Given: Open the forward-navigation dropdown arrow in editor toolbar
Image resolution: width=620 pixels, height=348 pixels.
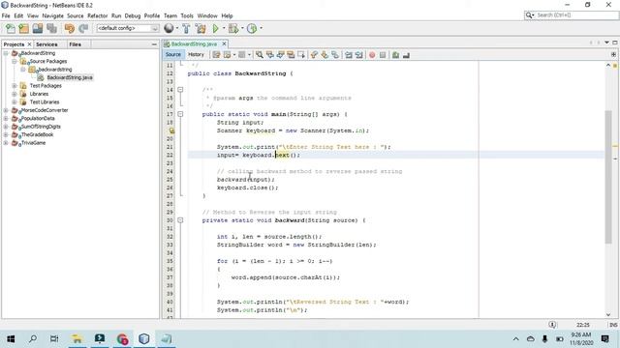Looking at the screenshot, I should pos(249,55).
